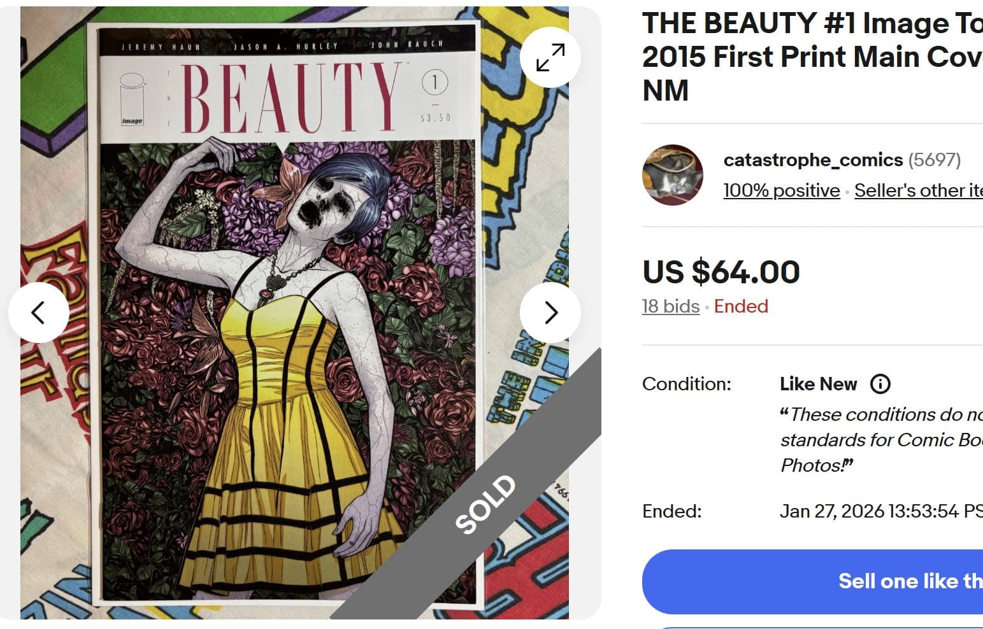Open the catastrophe_comics seller profile
The image size is (983, 629).
tap(813, 160)
